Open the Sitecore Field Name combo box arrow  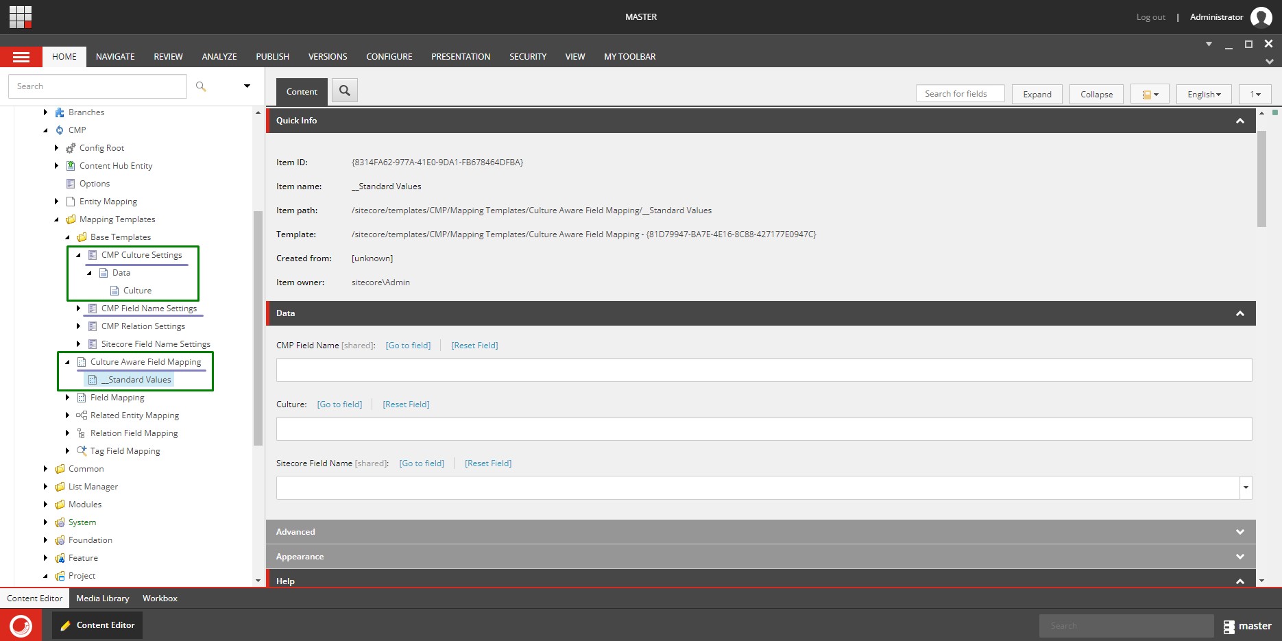coord(1246,488)
